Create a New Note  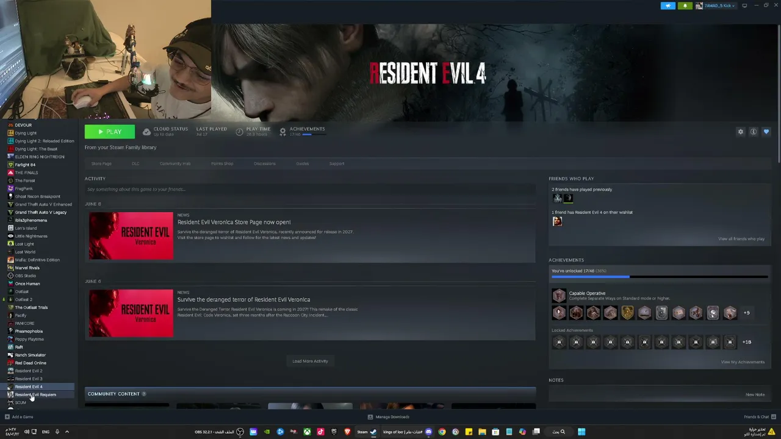click(755, 394)
